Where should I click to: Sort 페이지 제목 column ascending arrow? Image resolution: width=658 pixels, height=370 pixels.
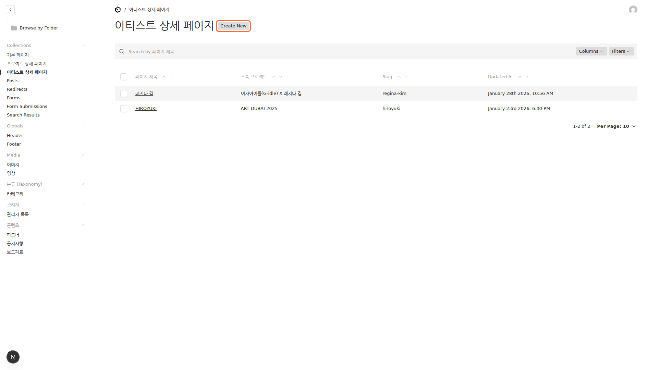(x=164, y=77)
